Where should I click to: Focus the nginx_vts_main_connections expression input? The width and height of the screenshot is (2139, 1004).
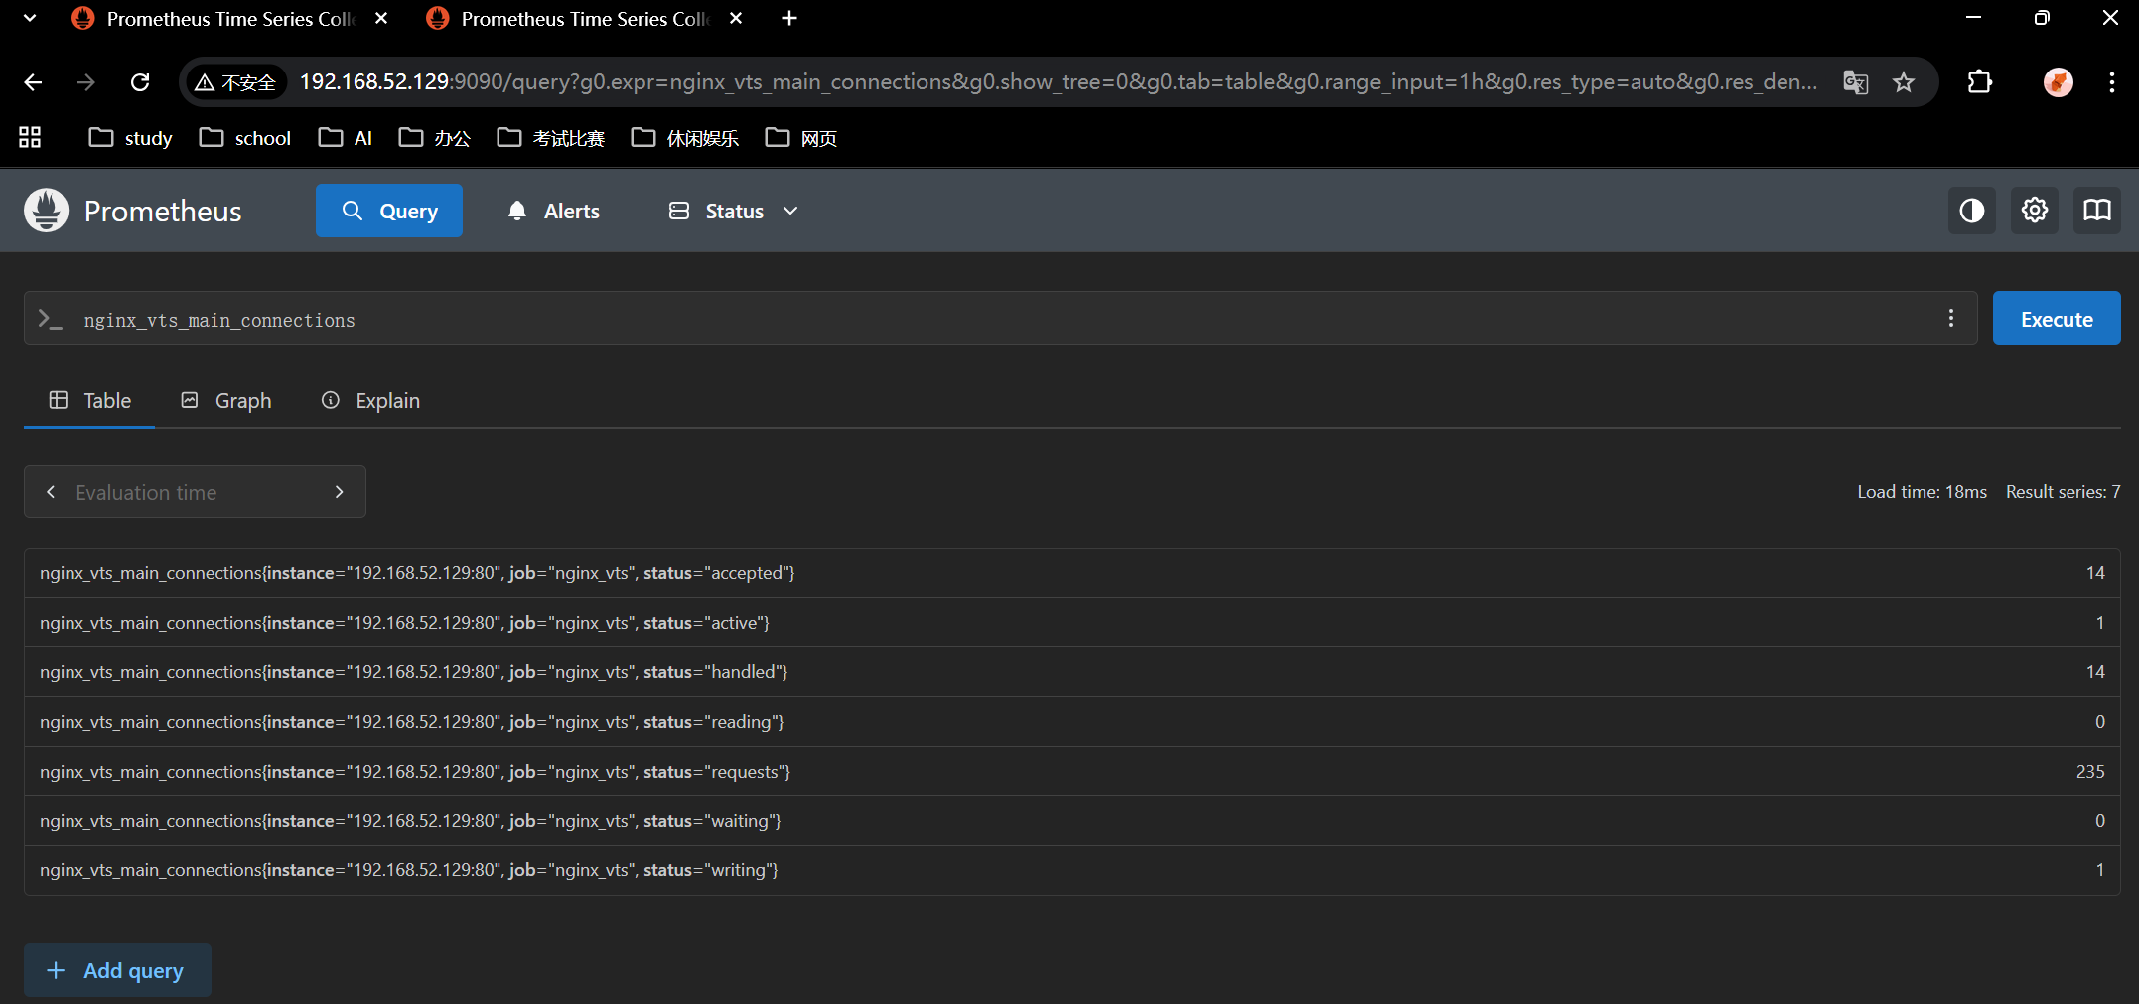point(1001,319)
